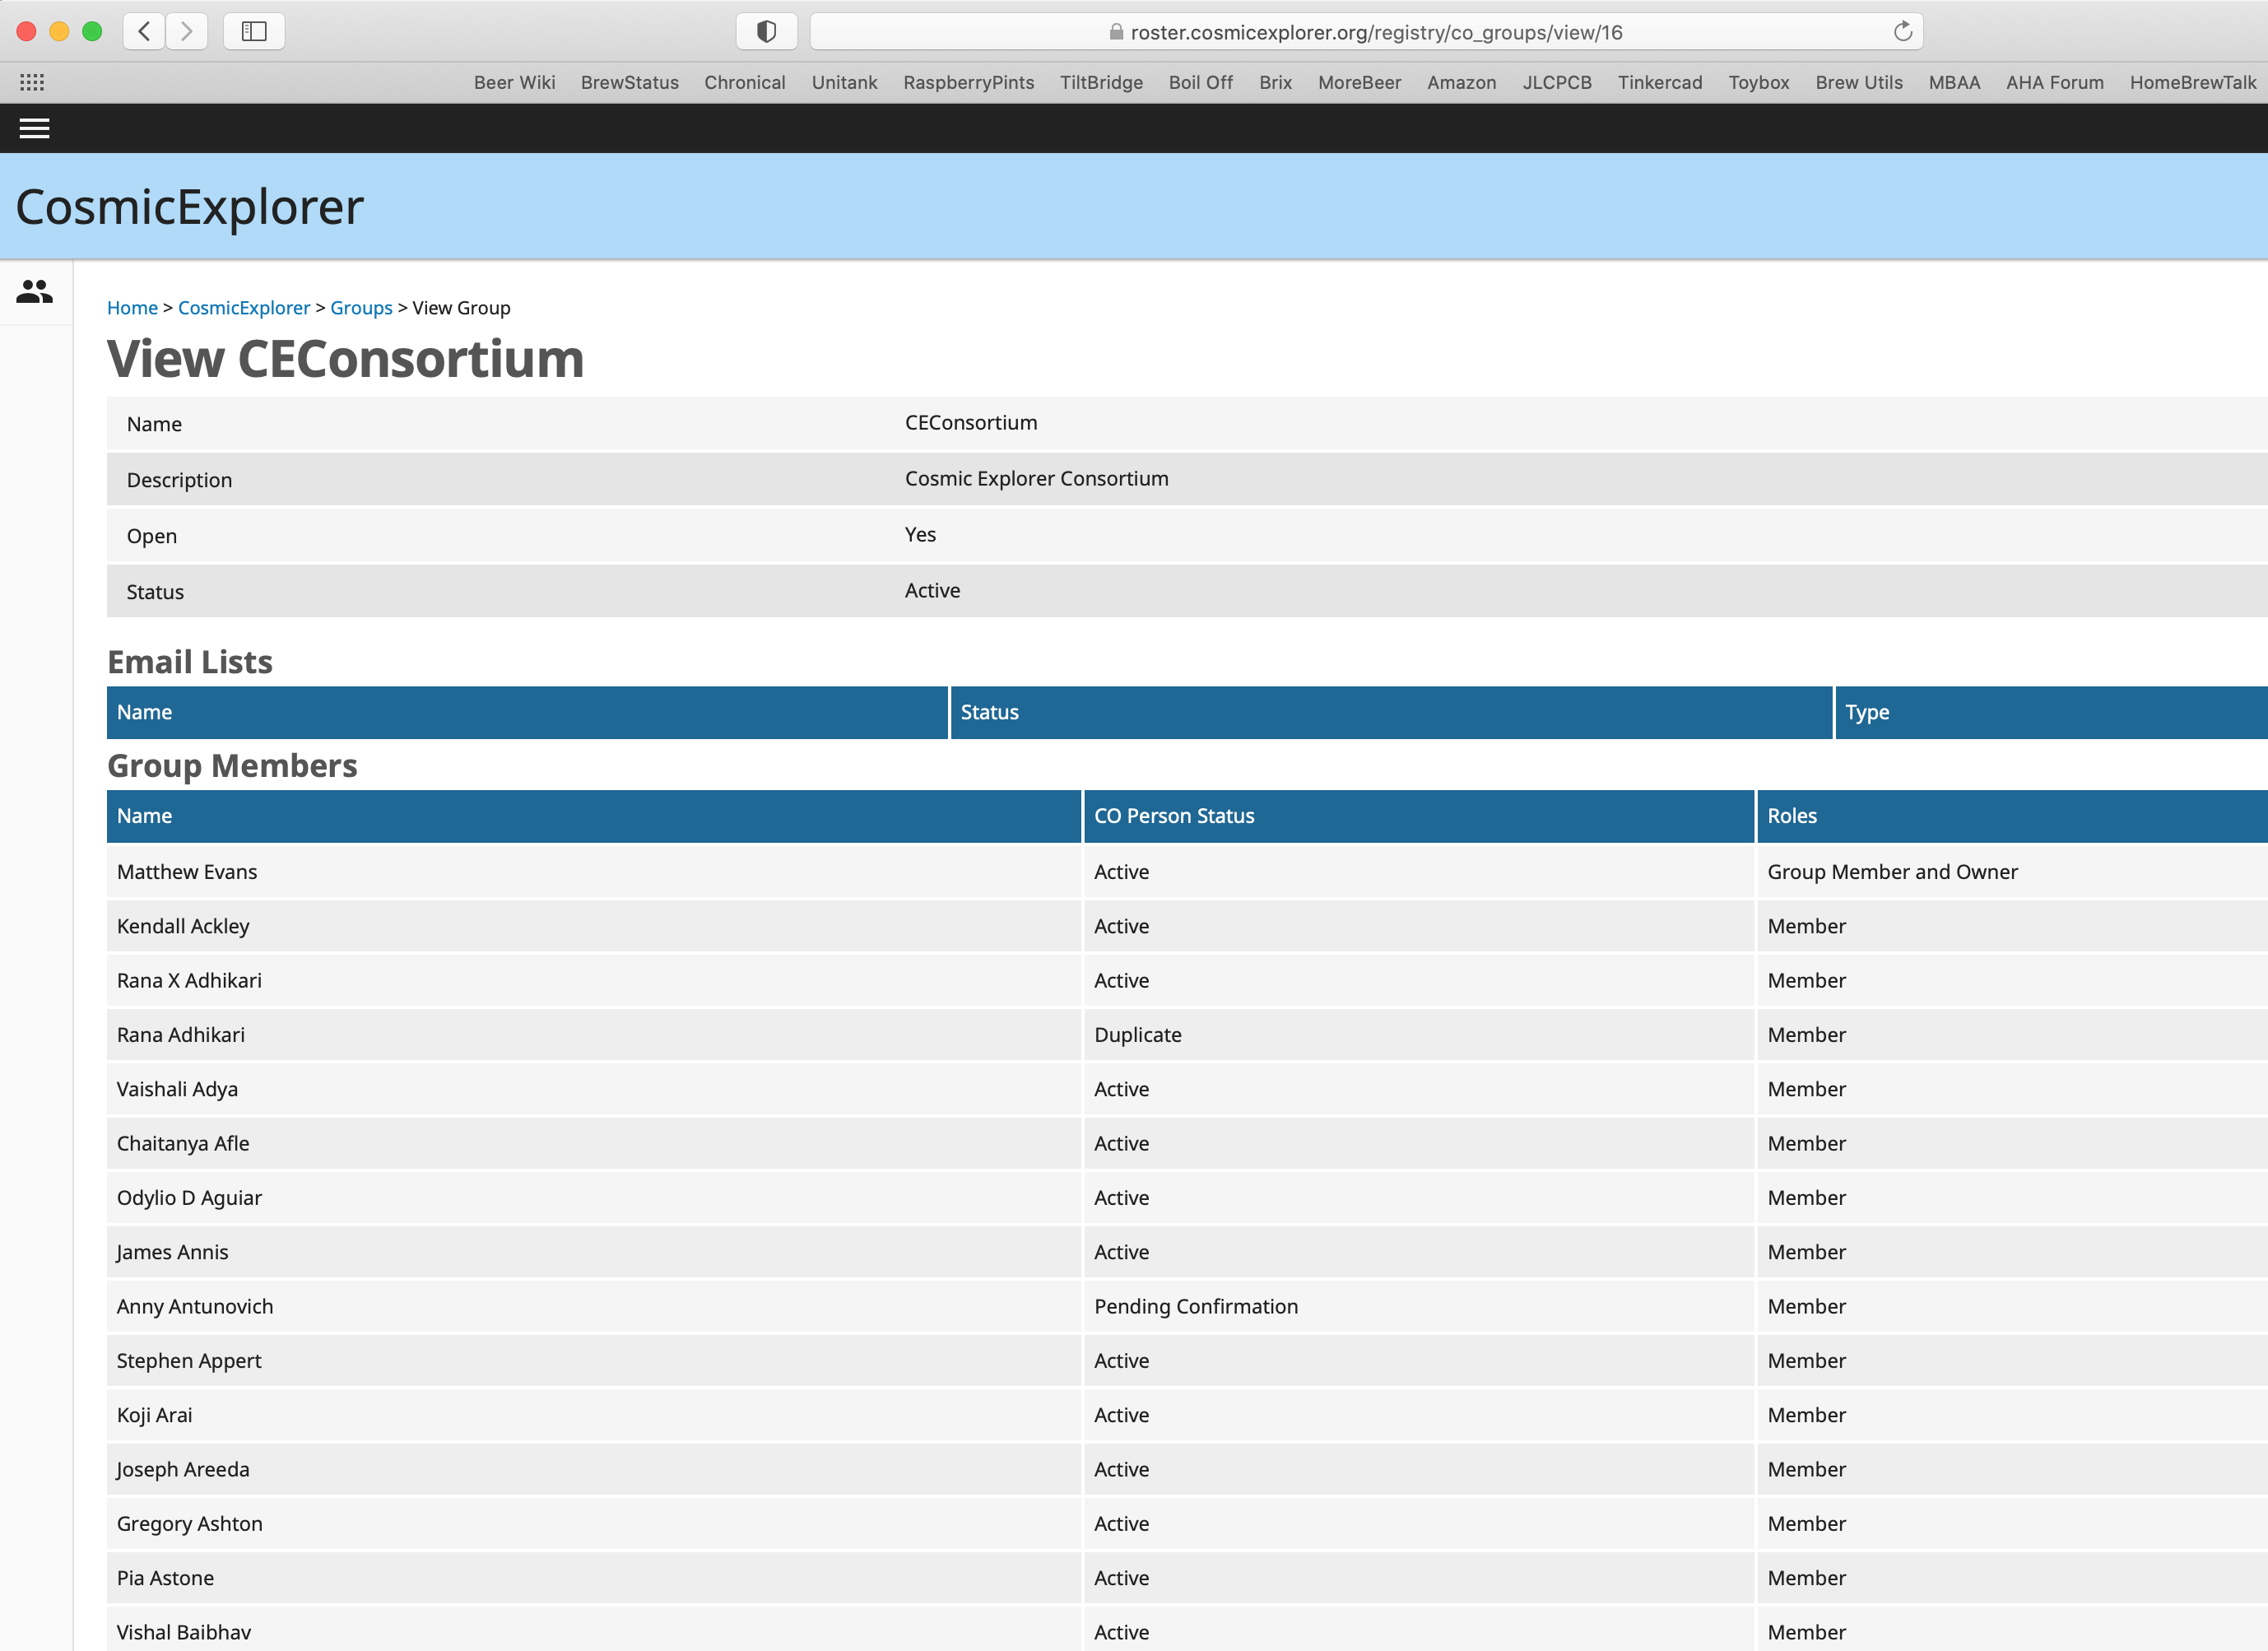2268x1651 pixels.
Task: Open the Boil Off bookmark
Action: 1201,82
